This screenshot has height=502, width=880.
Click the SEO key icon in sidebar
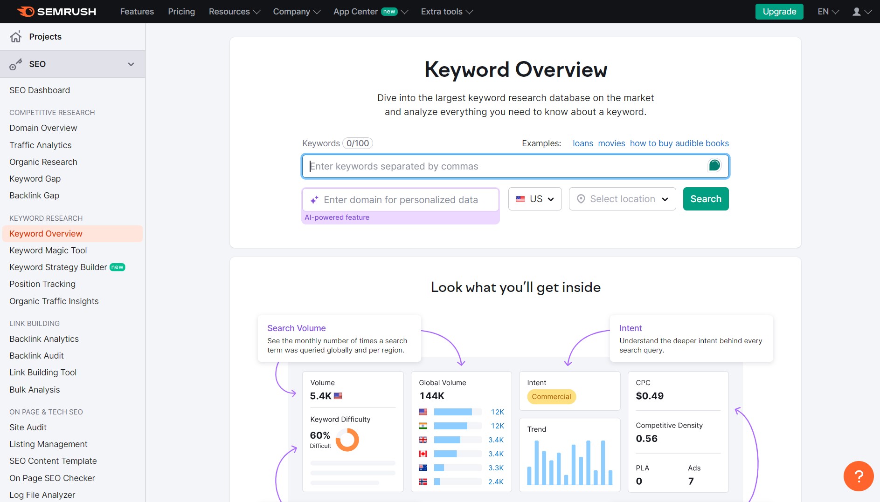coord(16,64)
